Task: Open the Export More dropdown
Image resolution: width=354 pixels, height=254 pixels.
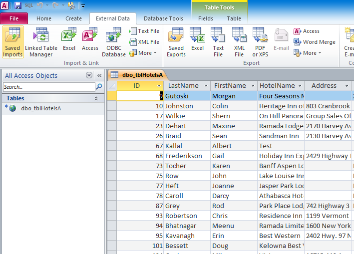Action: click(x=308, y=53)
